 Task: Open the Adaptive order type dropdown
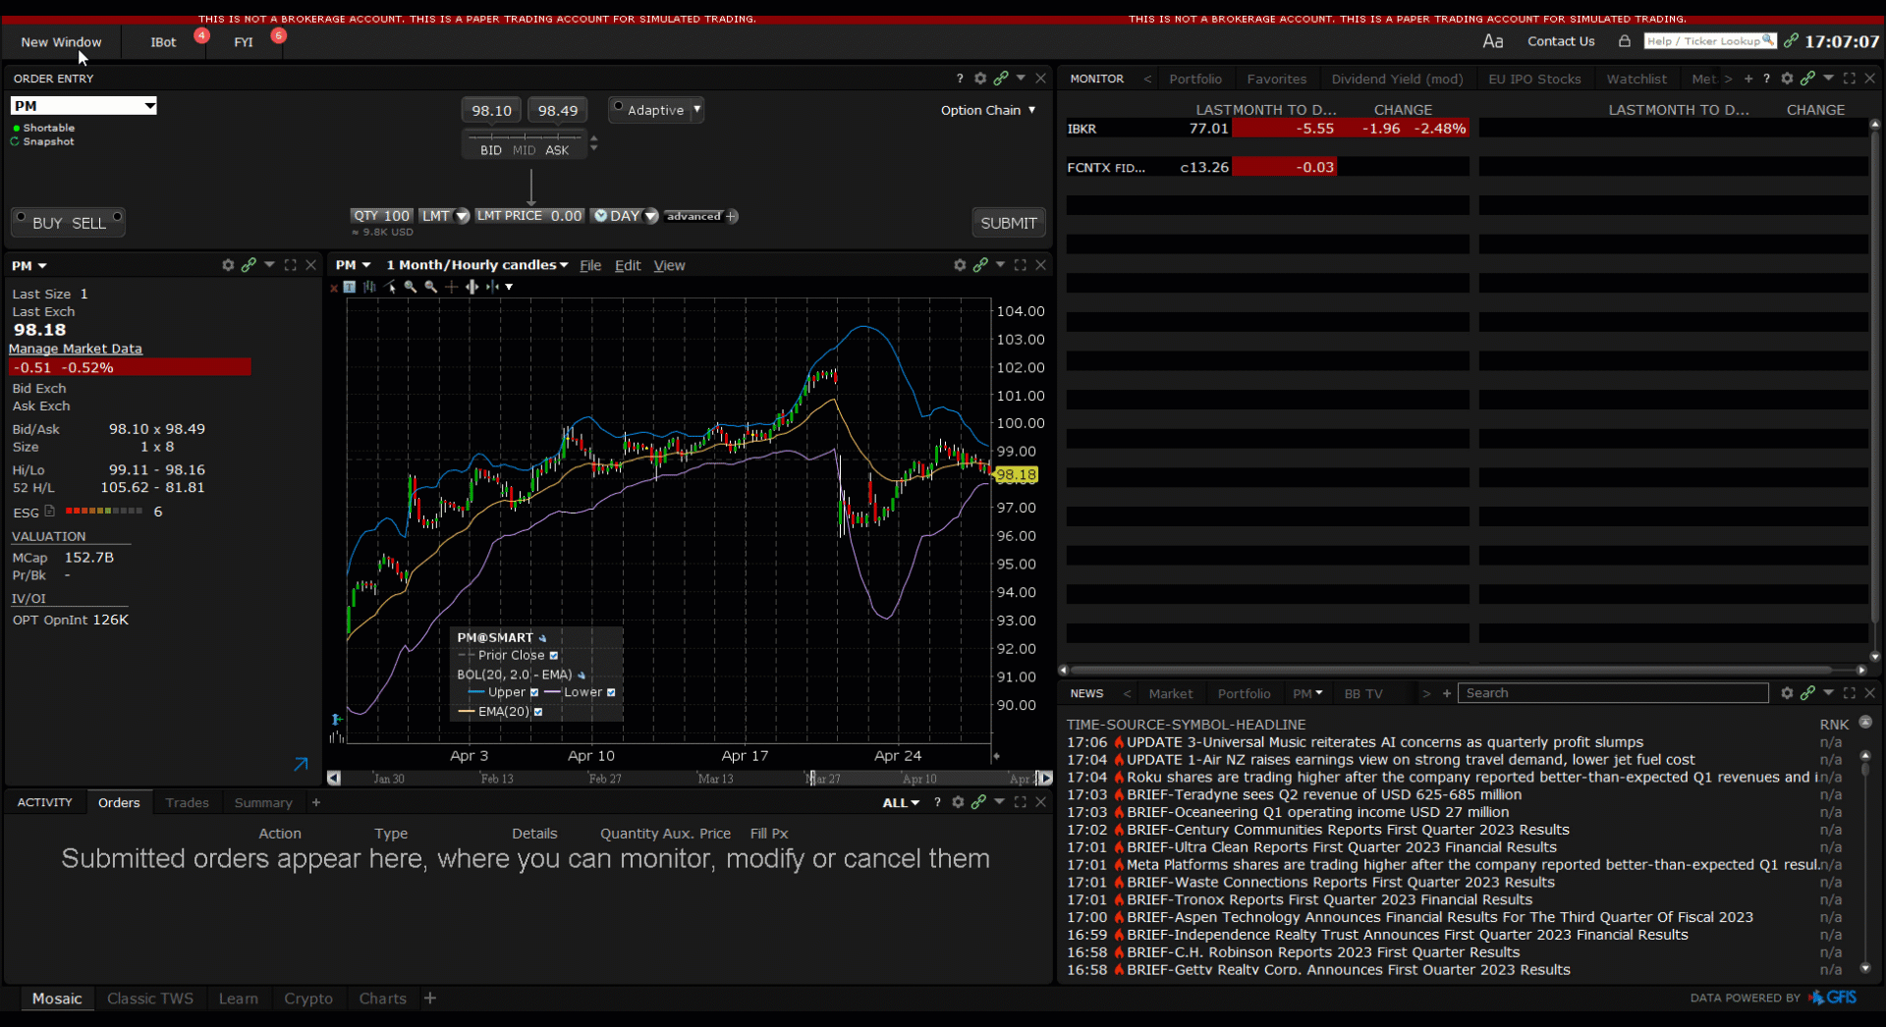click(x=696, y=109)
